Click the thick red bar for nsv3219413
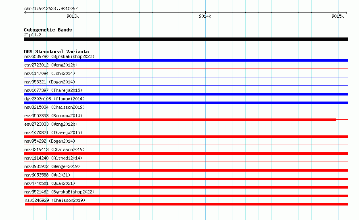Image resolution: width=359 pixels, height=220 pixels. [186, 154]
